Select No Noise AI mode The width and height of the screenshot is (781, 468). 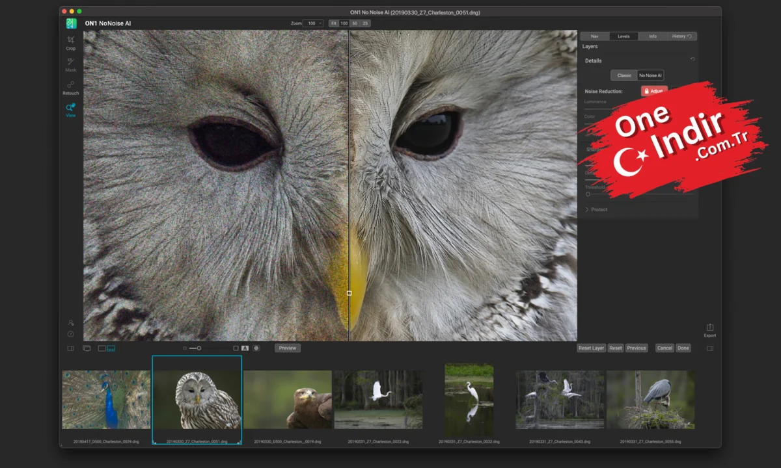pos(651,75)
